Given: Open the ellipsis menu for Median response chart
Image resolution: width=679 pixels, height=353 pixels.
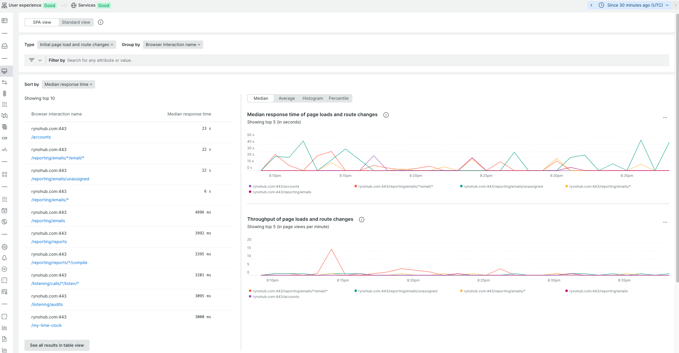Looking at the screenshot, I should 665,118.
